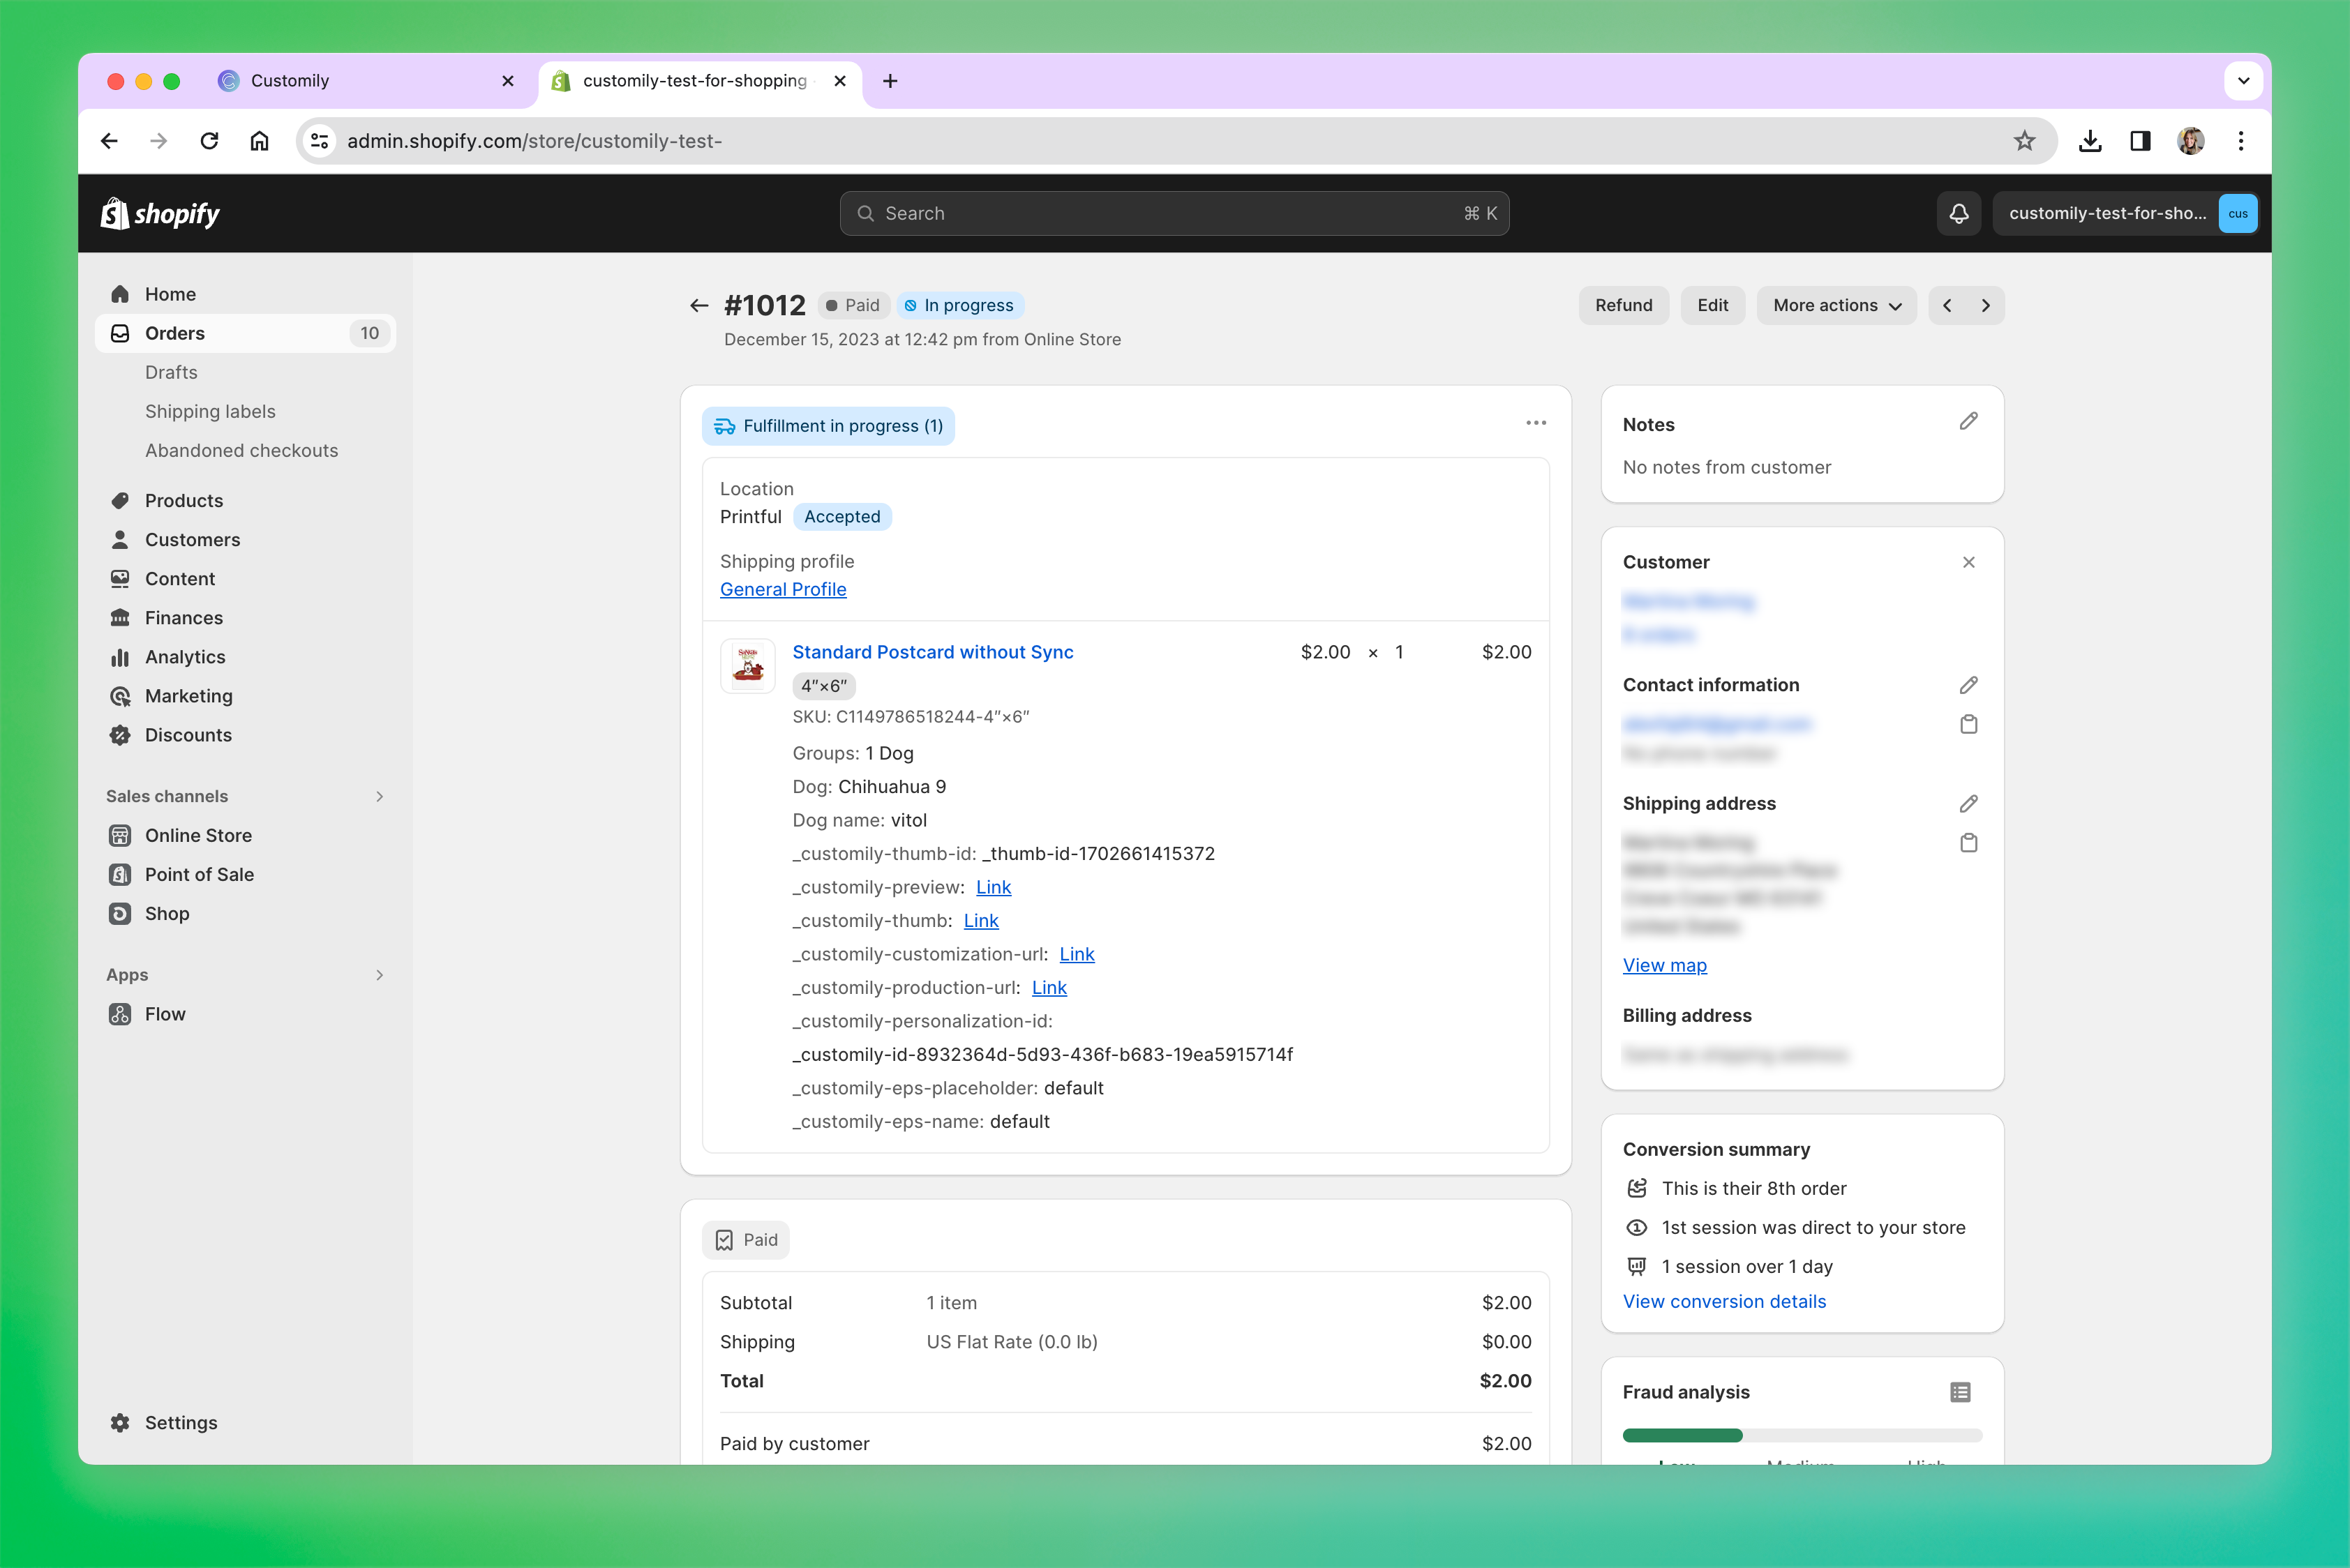The width and height of the screenshot is (2350, 1568).
Task: Click the fraud analysis report icon
Action: point(1960,1391)
